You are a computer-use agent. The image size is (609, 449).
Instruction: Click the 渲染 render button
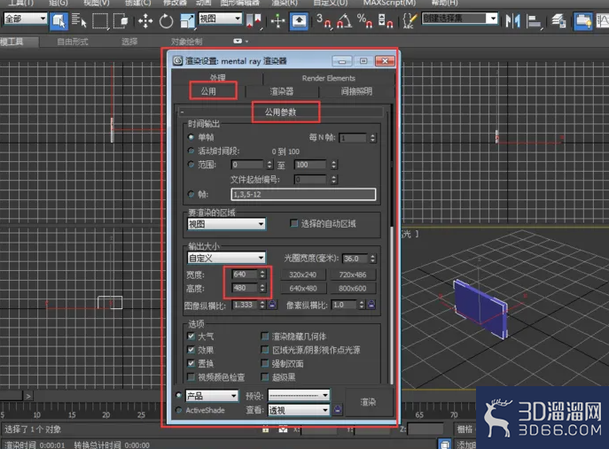tap(368, 402)
